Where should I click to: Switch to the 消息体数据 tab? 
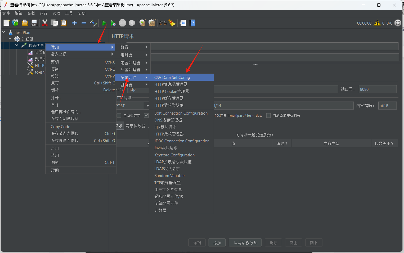[x=135, y=126]
